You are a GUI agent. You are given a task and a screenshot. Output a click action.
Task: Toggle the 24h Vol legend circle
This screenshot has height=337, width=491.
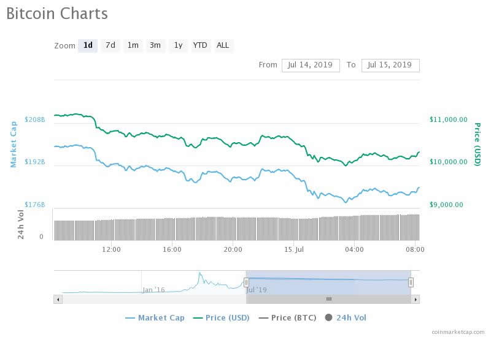coord(328,317)
